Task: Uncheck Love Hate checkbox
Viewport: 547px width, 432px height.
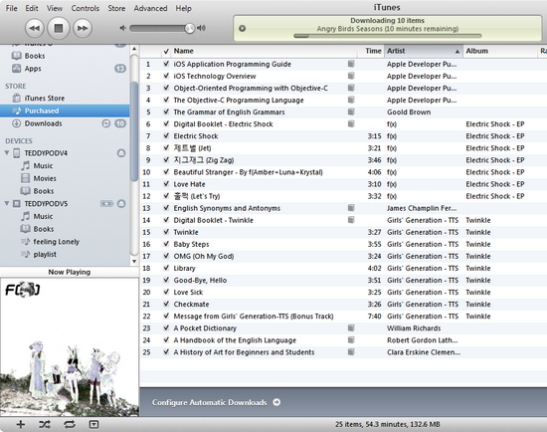Action: point(166,184)
